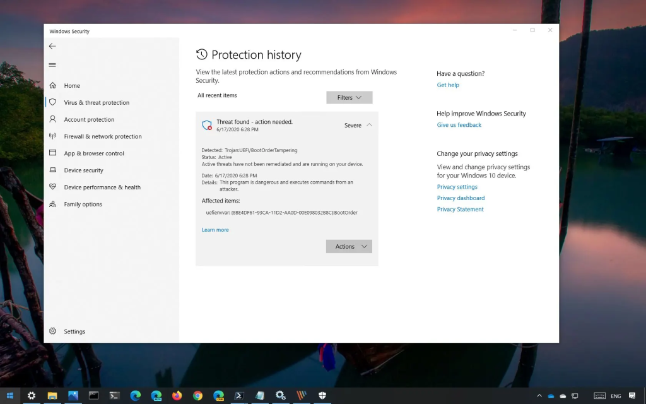Launch Google Chrome from the taskbar
The image size is (646, 404).
(197, 396)
